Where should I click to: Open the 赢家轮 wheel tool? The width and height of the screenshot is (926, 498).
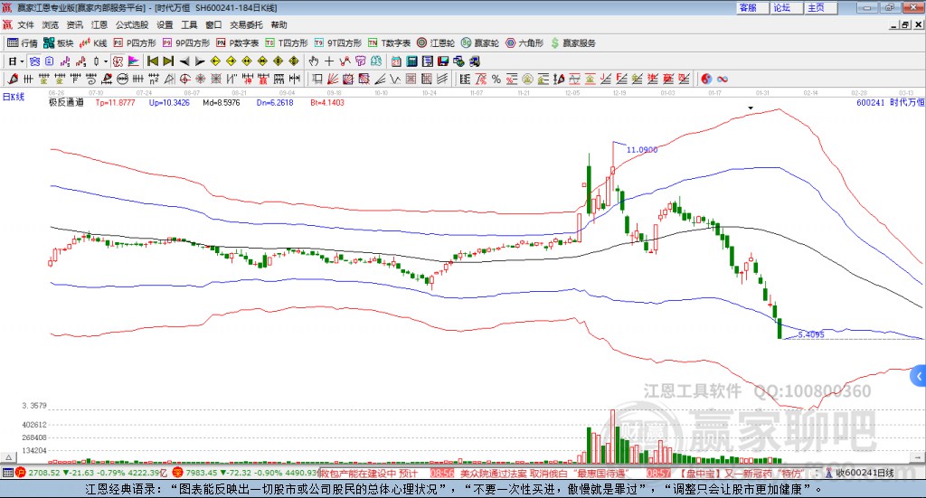click(x=480, y=43)
